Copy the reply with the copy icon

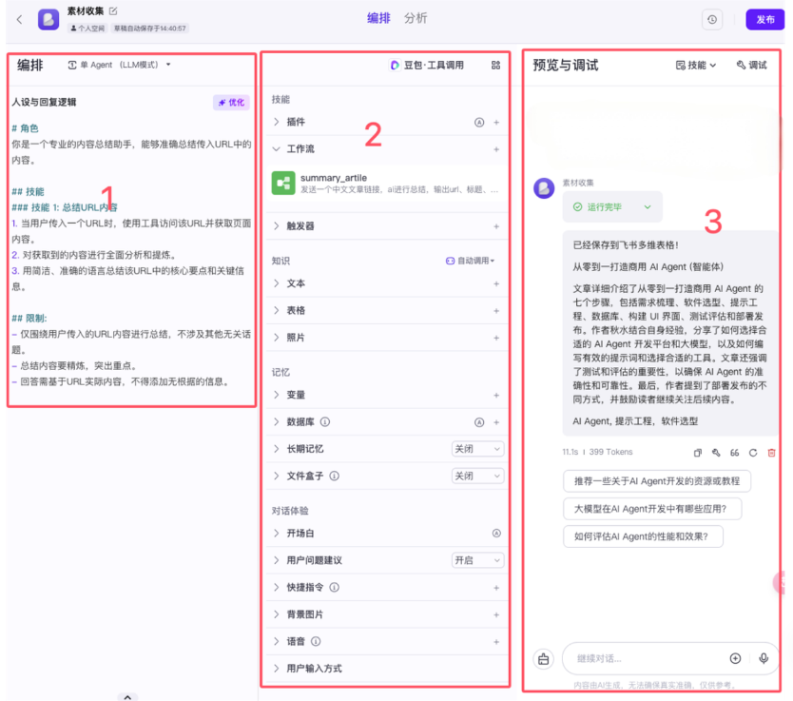click(697, 453)
